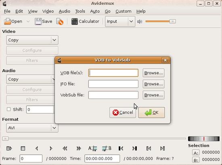
Task: Open the Tools menu
Action: [80, 11]
